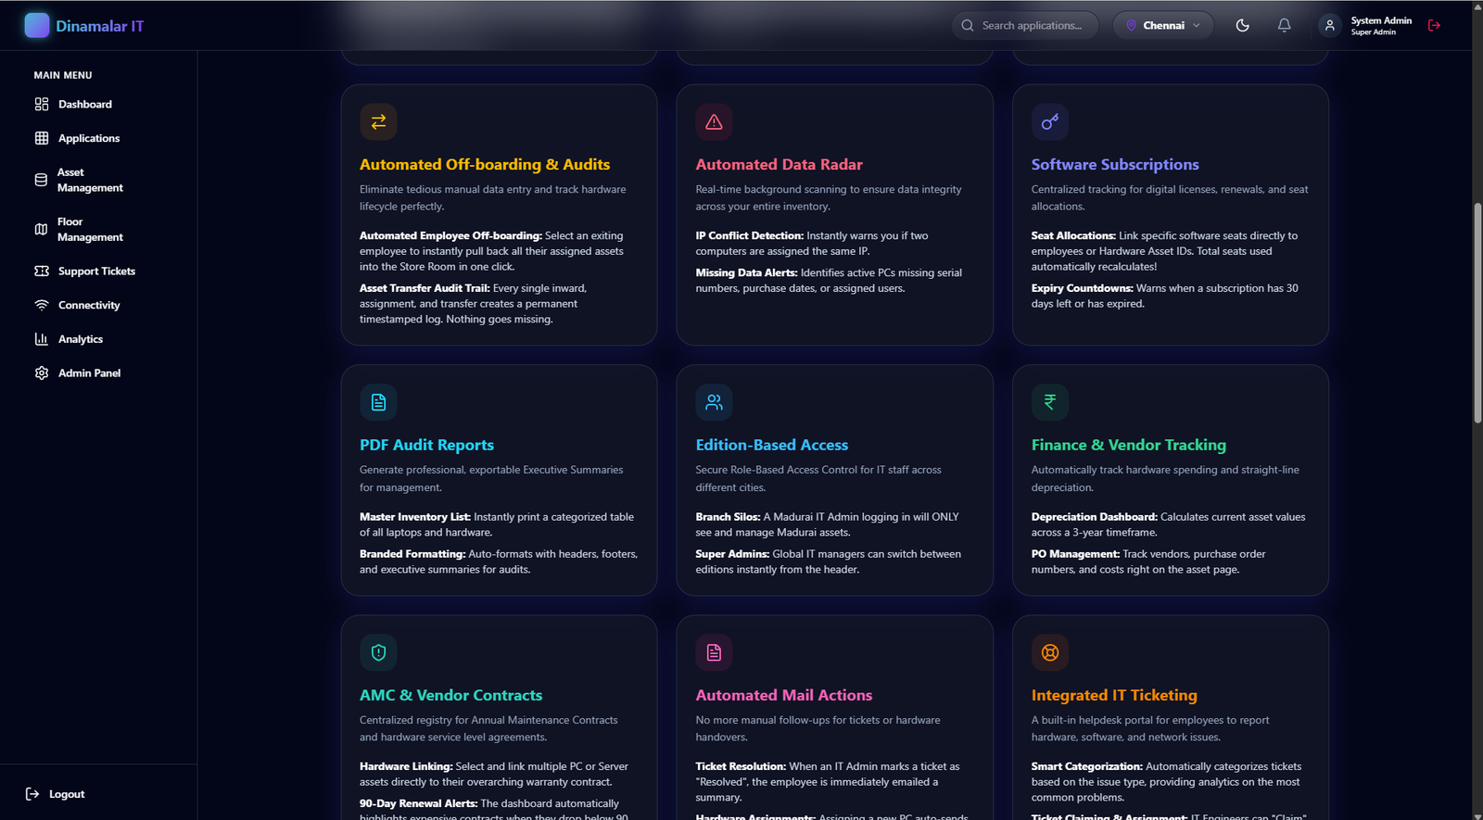Click the 'Ticket Resolution:' text
The image size is (1483, 820).
[x=741, y=766]
